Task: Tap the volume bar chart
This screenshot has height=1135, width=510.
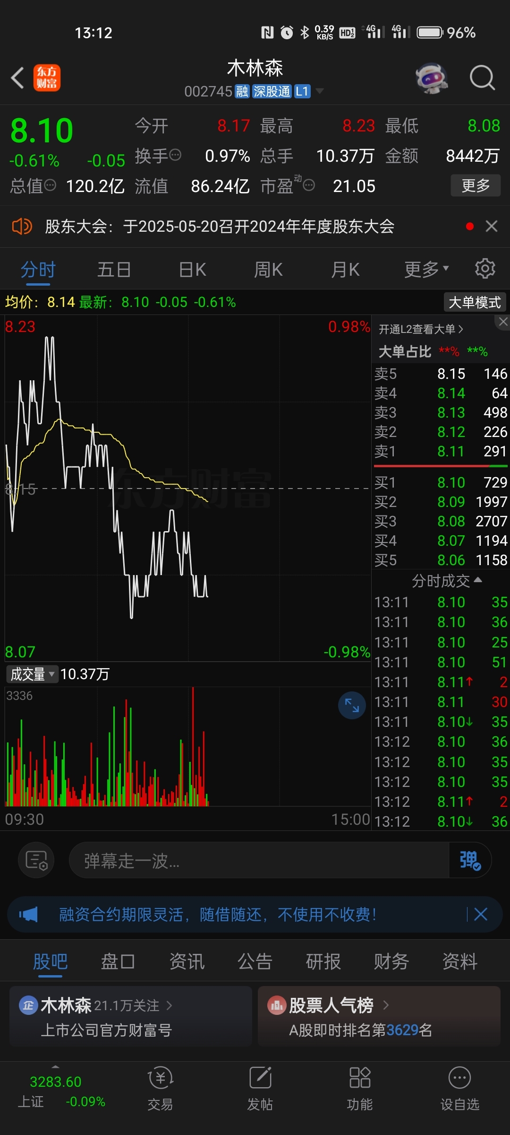Action: point(187,746)
